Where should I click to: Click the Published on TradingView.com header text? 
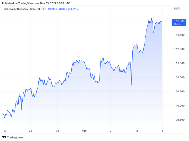pos(36,3)
